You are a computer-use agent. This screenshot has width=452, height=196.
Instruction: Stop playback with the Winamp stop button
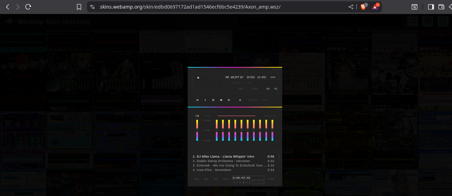tap(221, 100)
